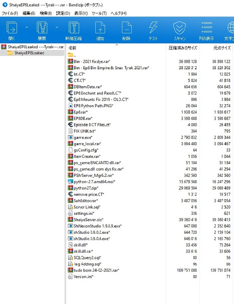234x304 pixels.
Task: Expand the dropdown arrow next to 展開
Action: point(57,27)
